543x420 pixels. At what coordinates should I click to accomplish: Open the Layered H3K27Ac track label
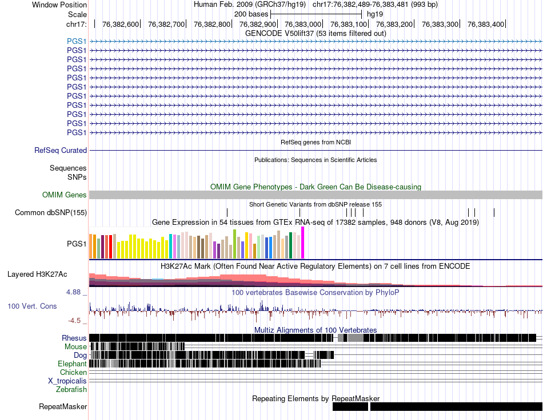(37, 274)
